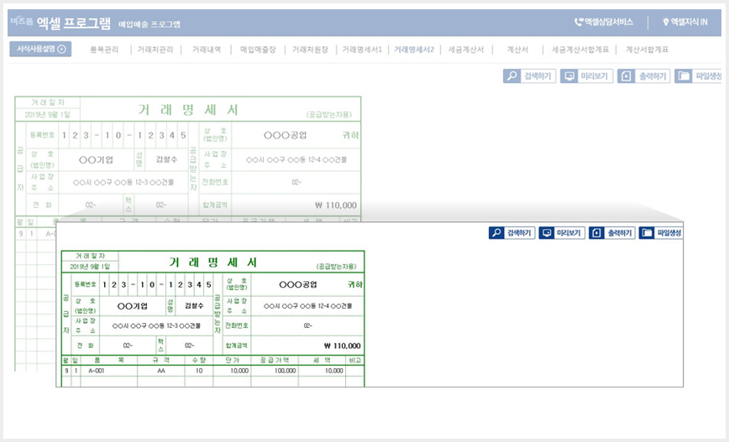Click the faded upper 파일생성 folder icon

tap(684, 75)
